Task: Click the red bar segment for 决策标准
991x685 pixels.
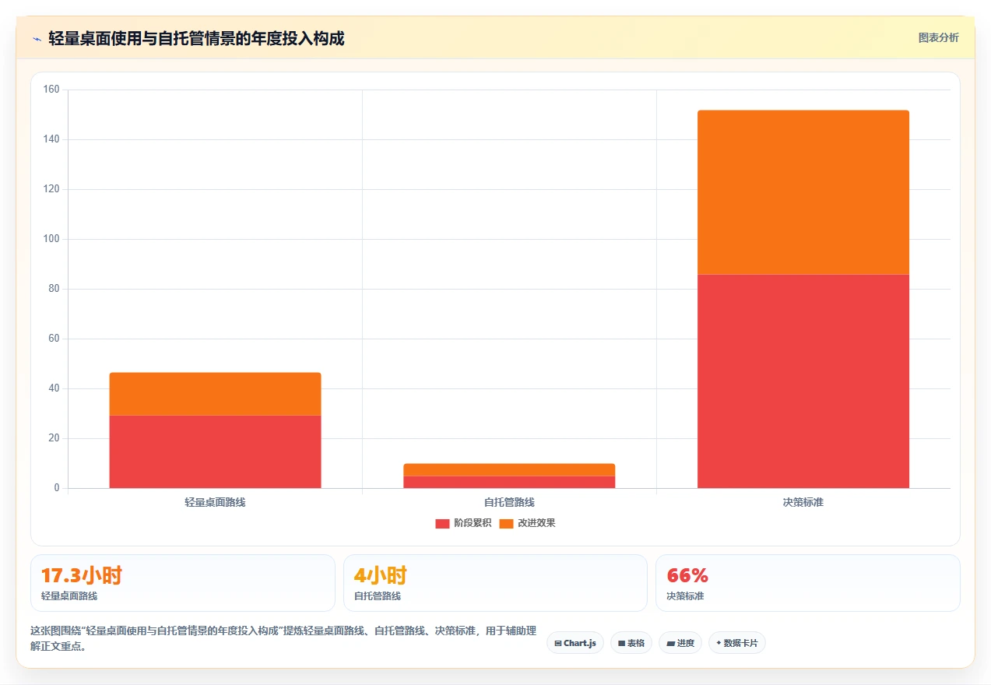Action: click(803, 381)
